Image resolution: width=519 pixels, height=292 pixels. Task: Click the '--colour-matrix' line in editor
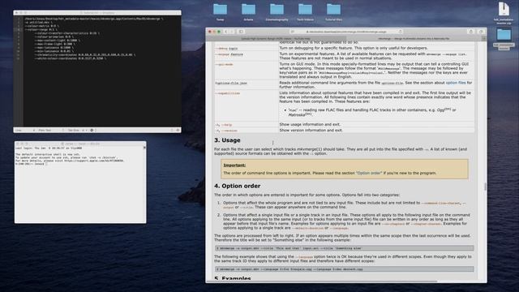[x=41, y=26]
